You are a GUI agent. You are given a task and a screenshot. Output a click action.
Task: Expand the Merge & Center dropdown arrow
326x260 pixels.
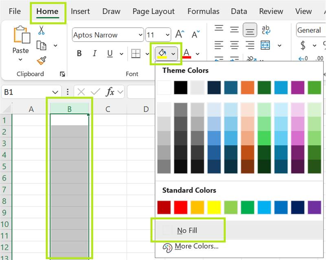coord(280,45)
